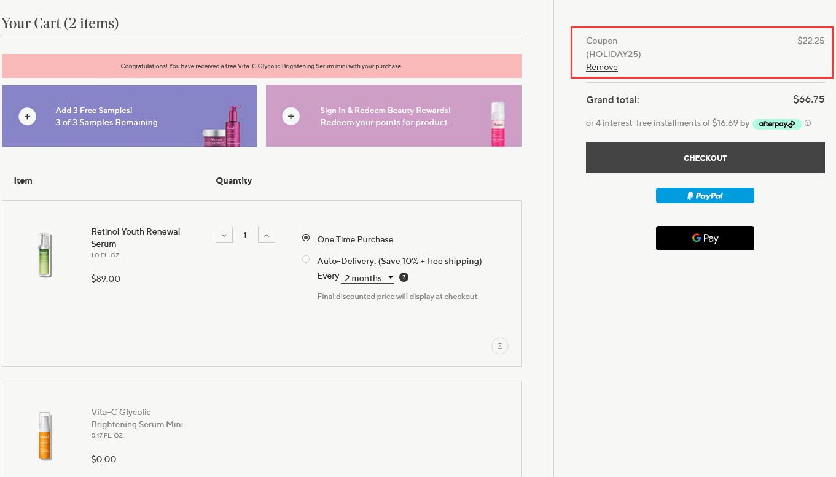Click the plus icon on Add 3 Free Samples
Screen dimensions: 836x477
click(x=27, y=116)
